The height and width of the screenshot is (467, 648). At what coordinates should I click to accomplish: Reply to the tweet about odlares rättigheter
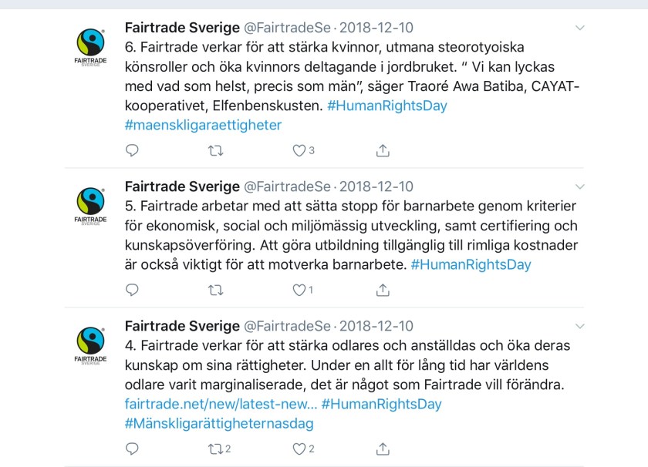pos(132,449)
